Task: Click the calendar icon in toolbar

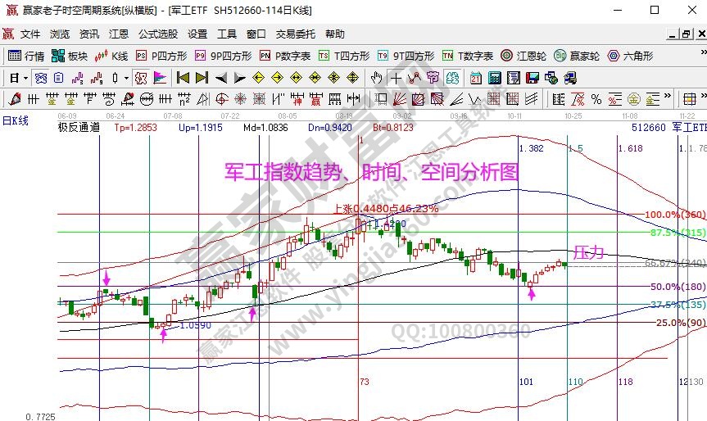Action: point(476,79)
